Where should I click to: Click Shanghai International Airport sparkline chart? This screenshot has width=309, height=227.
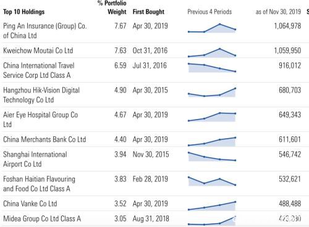click(212, 157)
